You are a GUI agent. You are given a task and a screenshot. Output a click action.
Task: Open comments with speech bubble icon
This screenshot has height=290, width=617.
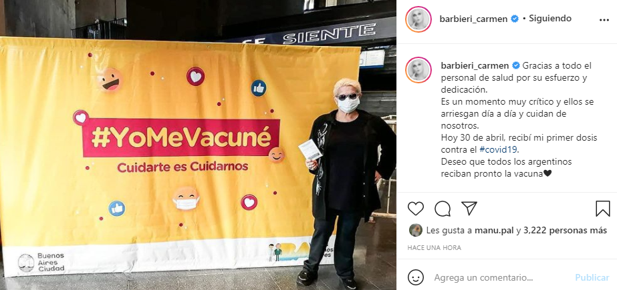(x=443, y=209)
